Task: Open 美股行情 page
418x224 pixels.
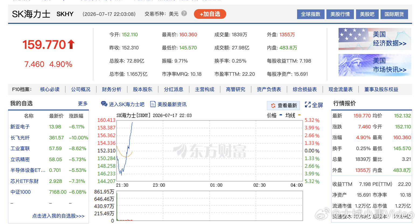Action: click(340, 14)
